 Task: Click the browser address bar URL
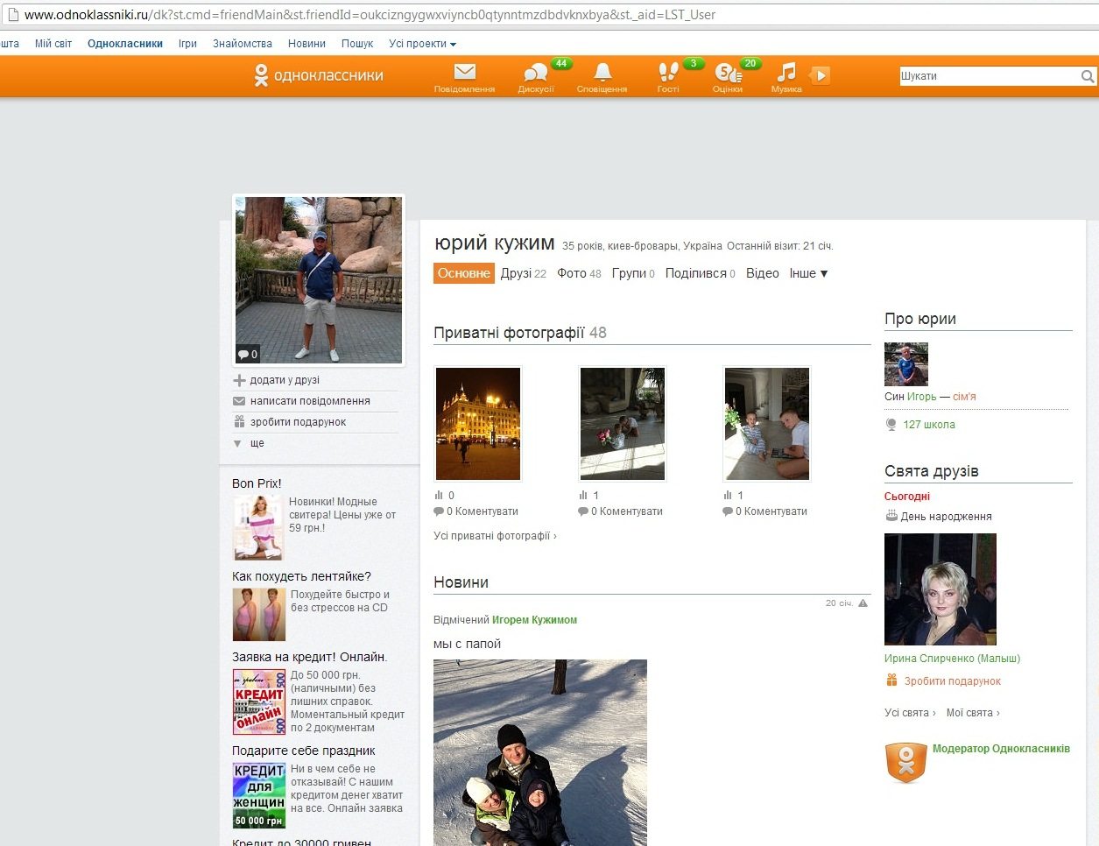(x=370, y=15)
